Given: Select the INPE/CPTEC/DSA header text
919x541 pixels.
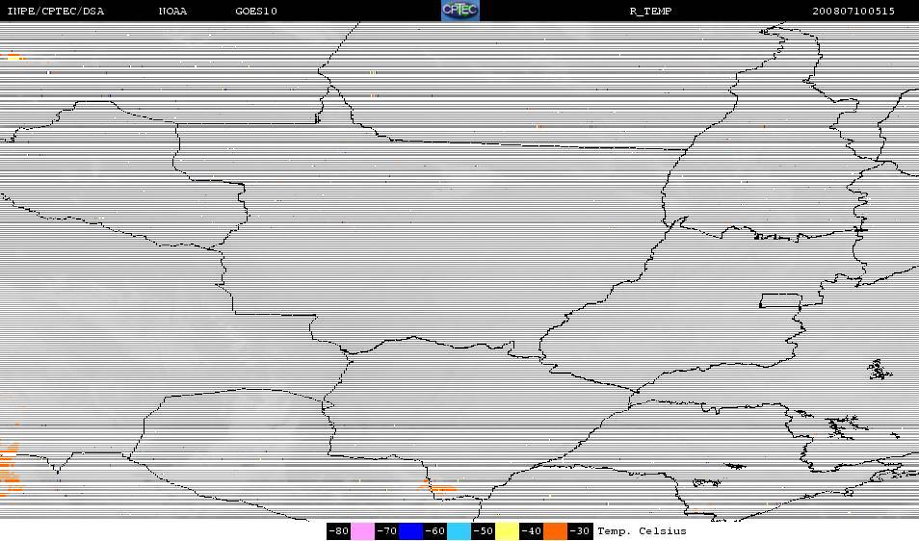Looking at the screenshot, I should 56,12.
